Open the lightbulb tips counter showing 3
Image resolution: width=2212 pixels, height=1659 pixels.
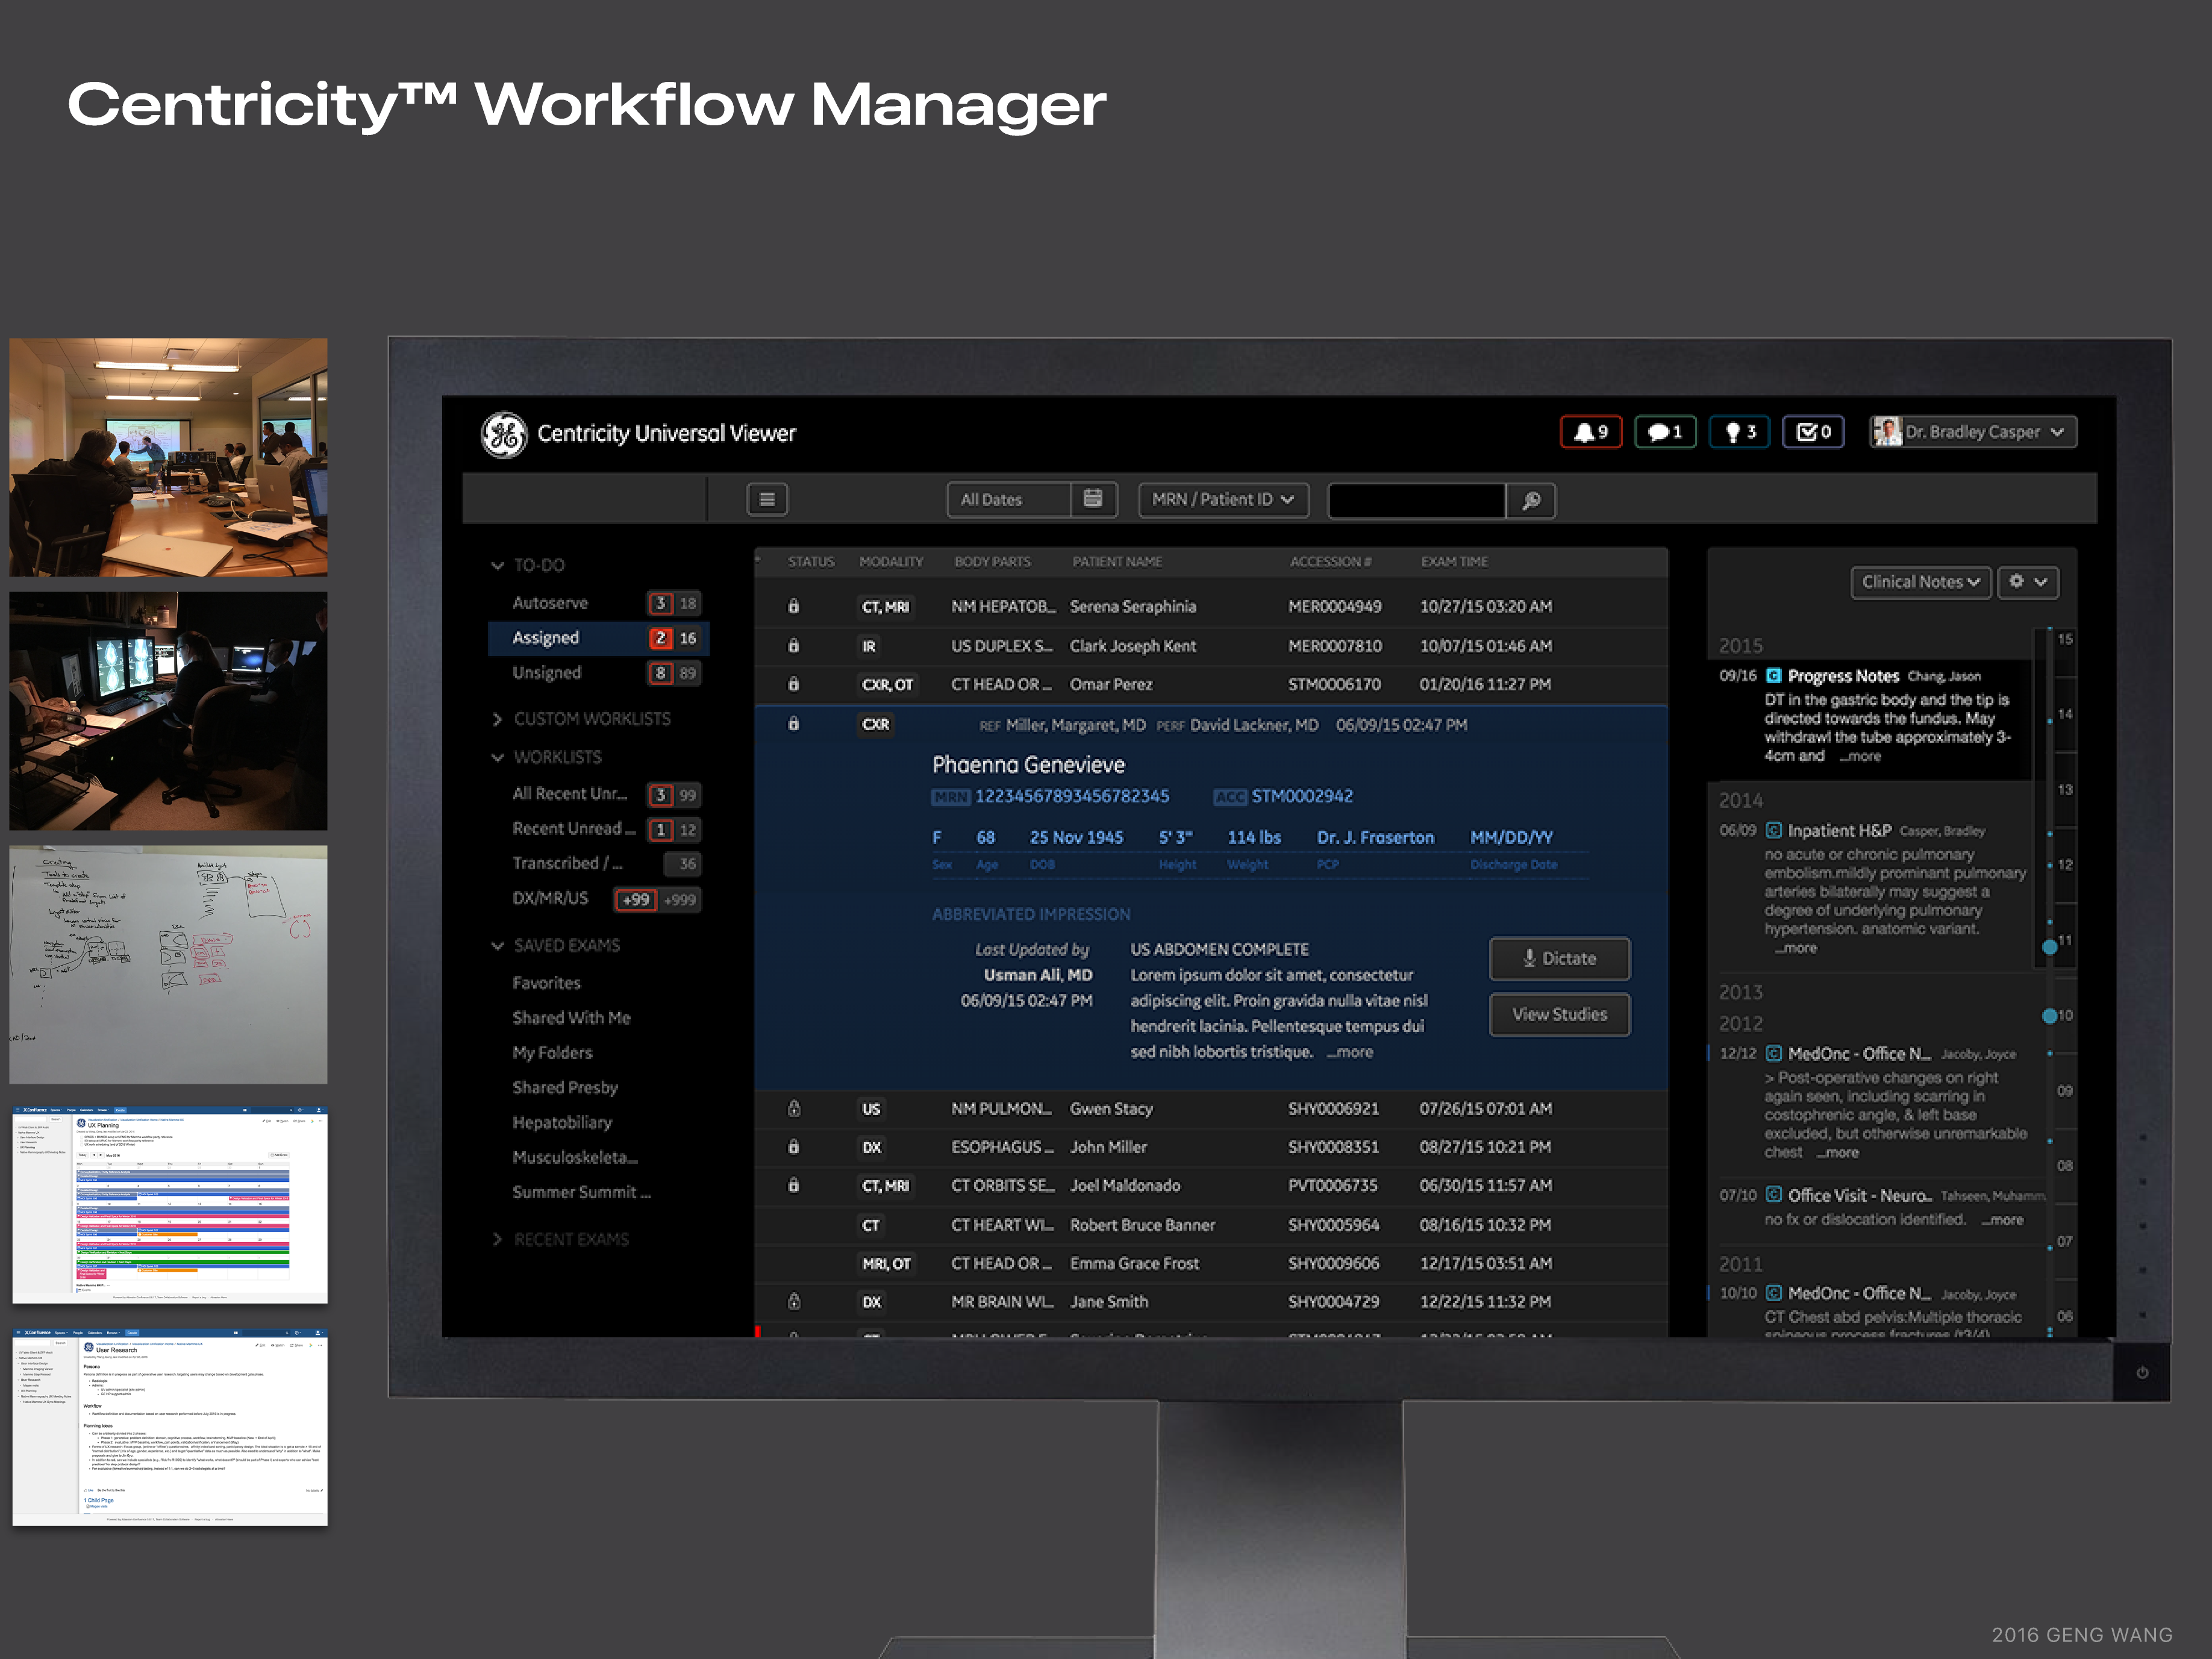pyautogui.click(x=1740, y=432)
